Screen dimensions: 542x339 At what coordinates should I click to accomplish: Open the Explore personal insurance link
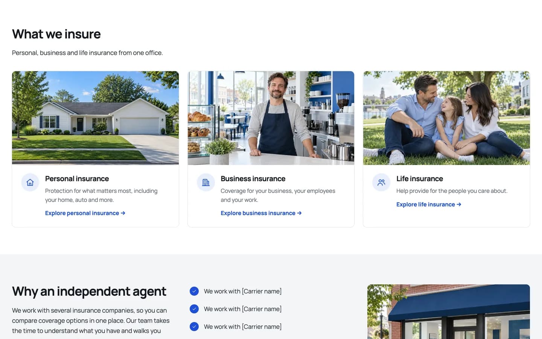[x=85, y=213]
